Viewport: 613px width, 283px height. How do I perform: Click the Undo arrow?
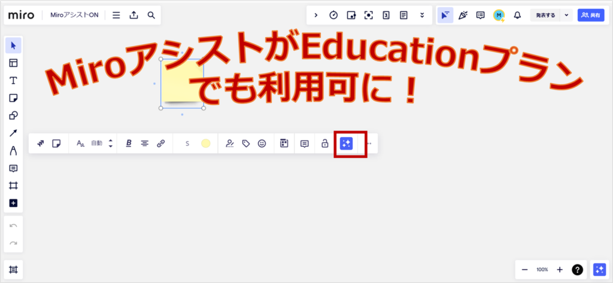coord(13,226)
